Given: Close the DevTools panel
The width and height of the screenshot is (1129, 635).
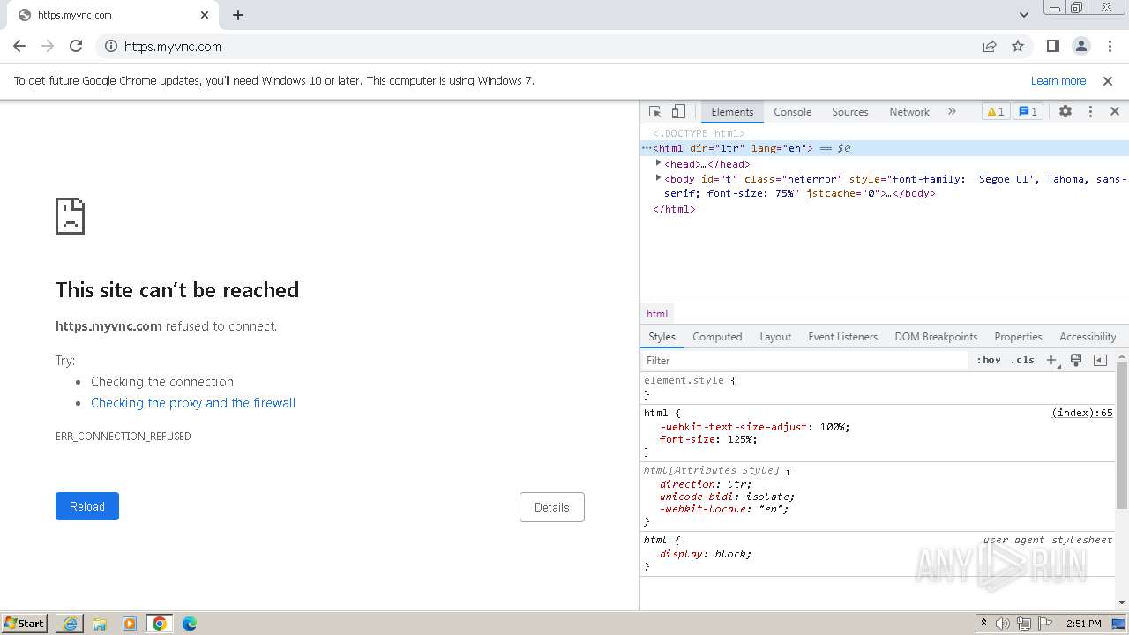Looking at the screenshot, I should [x=1115, y=112].
